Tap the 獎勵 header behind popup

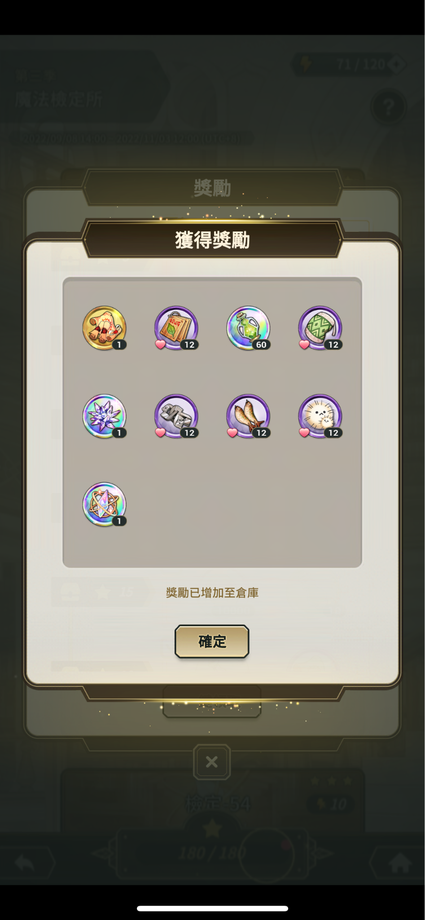(212, 188)
